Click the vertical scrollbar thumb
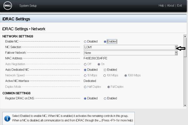 (x=185, y=47)
